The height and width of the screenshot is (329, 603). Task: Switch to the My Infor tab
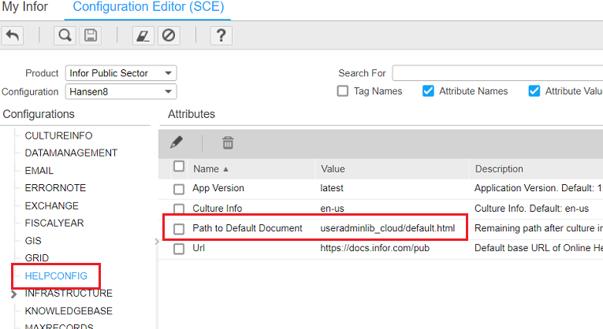coord(24,8)
